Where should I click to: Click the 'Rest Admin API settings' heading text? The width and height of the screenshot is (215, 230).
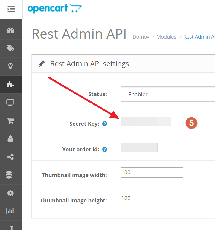pyautogui.click(x=90, y=64)
